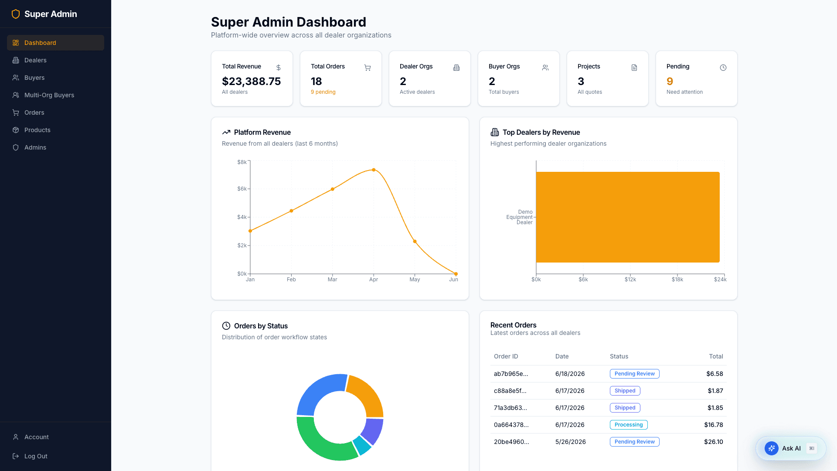Click the dollar icon on Total Revenue card
This screenshot has width=837, height=471.
[x=279, y=68]
